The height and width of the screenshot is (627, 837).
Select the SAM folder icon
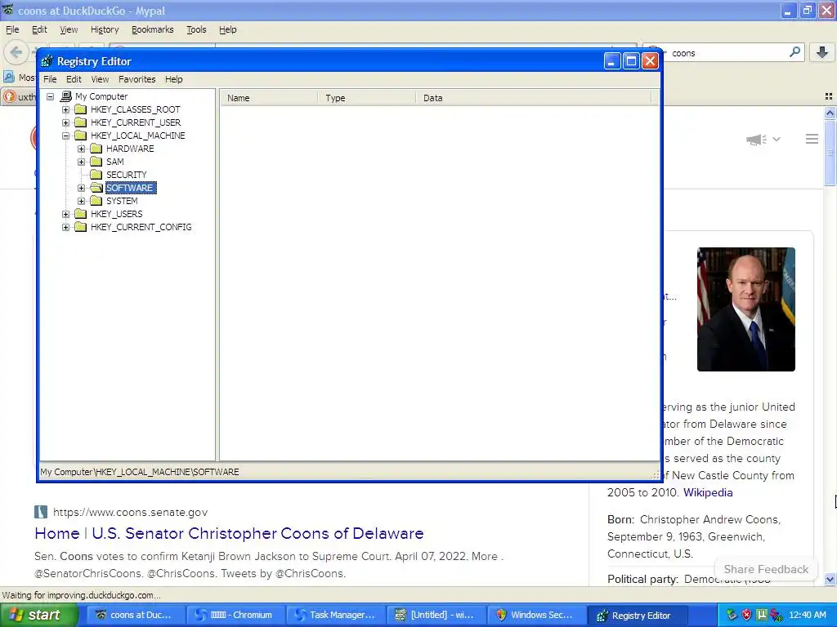coord(96,162)
